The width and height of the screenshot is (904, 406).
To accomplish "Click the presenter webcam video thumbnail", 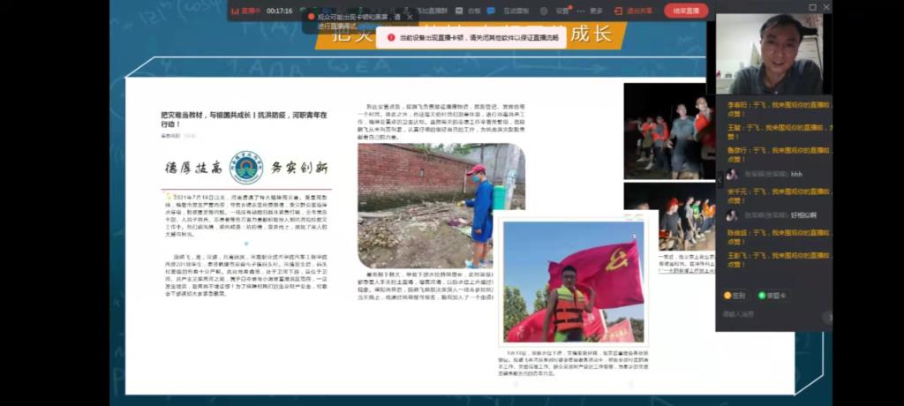I will (x=768, y=53).
